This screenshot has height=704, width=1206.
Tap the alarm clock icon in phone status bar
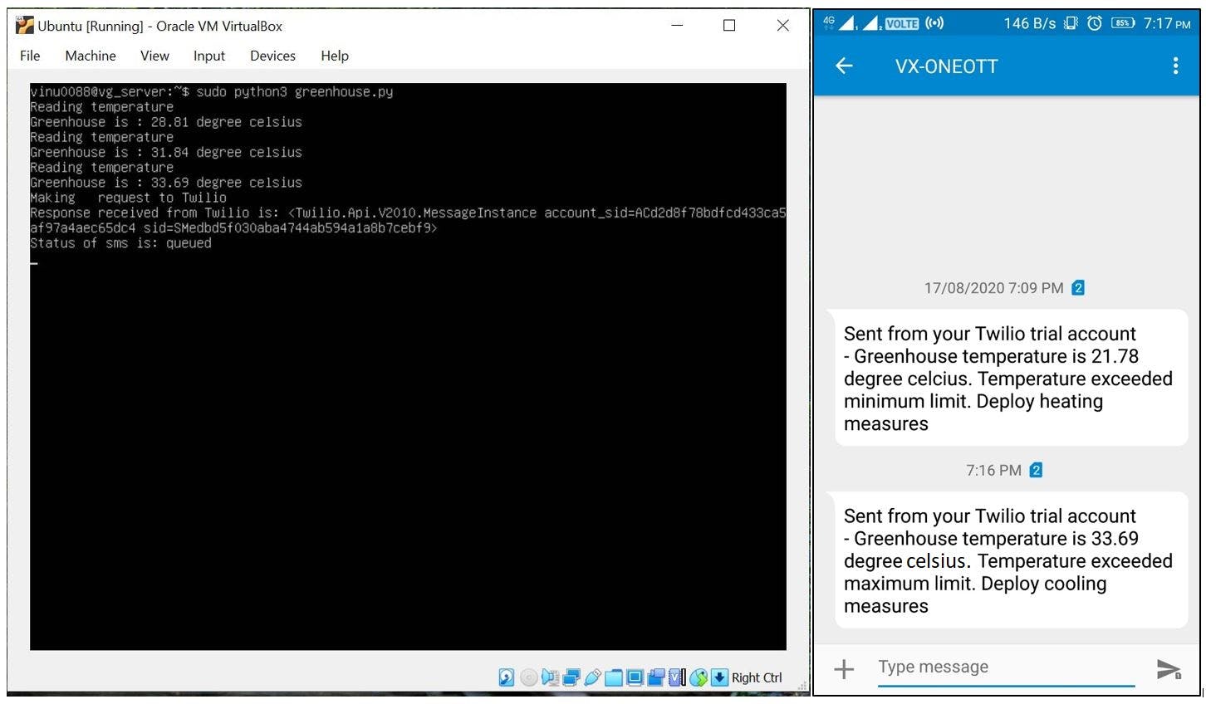point(1095,23)
